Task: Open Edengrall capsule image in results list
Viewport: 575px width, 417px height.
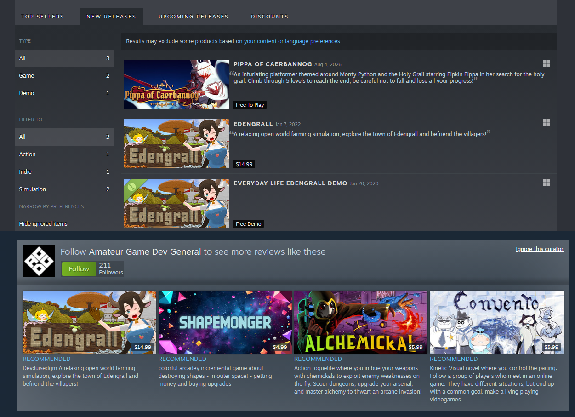Action: click(176, 144)
